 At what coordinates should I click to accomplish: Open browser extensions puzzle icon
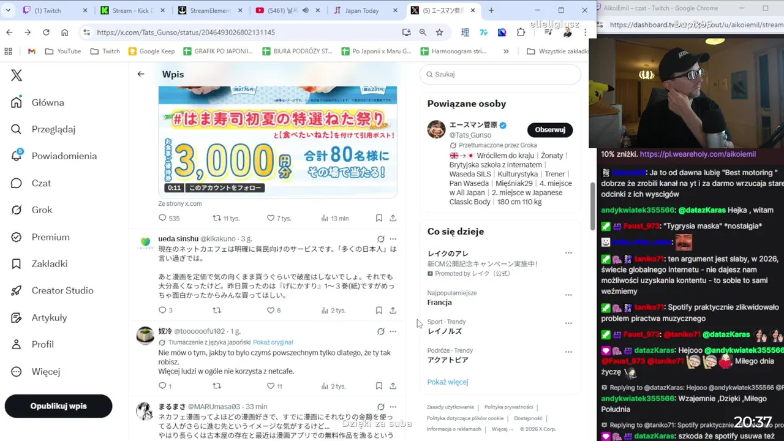pyautogui.click(x=521, y=32)
